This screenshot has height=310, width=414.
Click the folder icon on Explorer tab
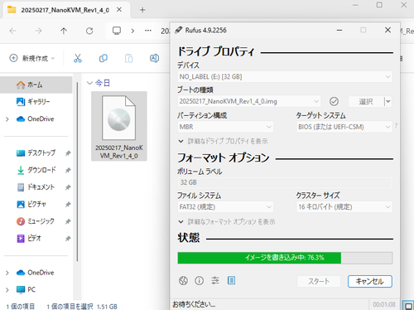[12, 10]
